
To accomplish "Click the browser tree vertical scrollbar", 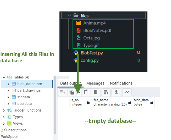I will tap(55, 105).
